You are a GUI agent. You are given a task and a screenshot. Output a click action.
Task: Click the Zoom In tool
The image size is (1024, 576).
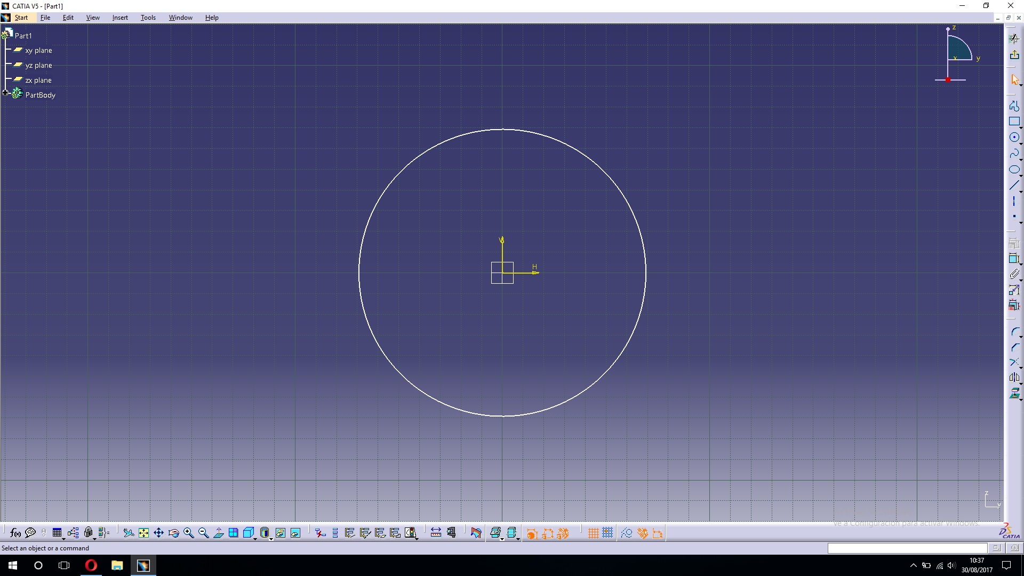click(x=188, y=533)
